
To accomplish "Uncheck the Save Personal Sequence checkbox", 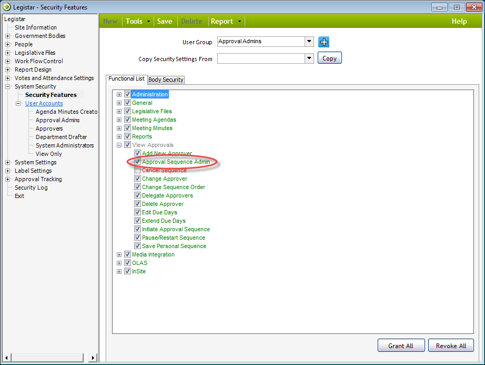I will (x=138, y=246).
